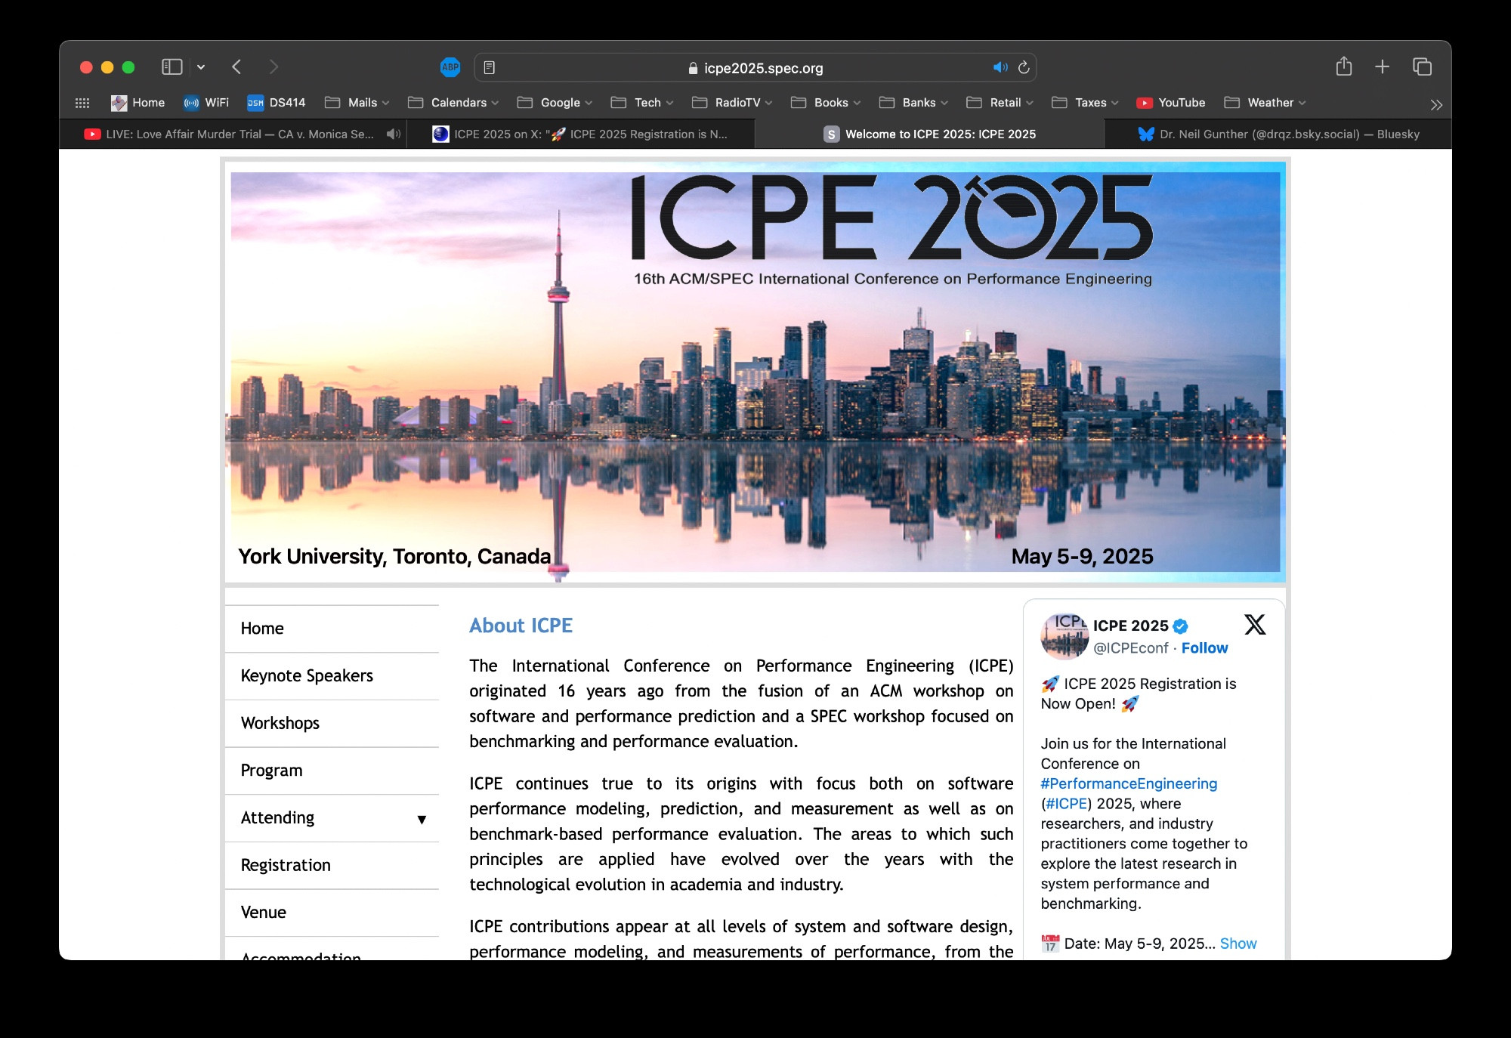Screen dimensions: 1511x1038
Task: Open the #ICPE hashtag link
Action: click(1066, 804)
